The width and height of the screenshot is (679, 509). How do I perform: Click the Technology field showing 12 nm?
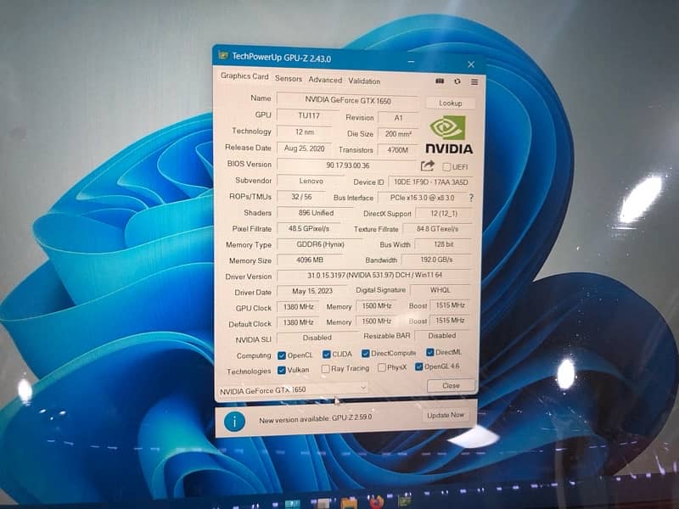click(305, 132)
